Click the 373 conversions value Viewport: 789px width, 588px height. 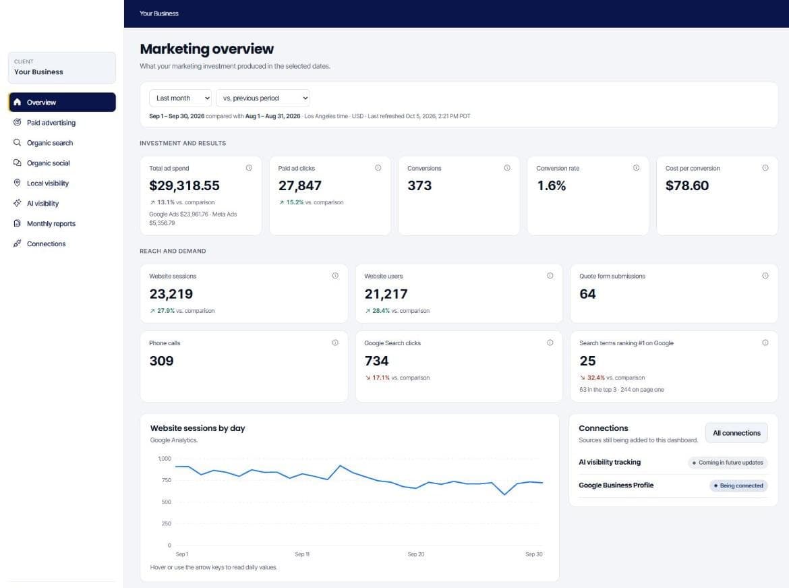[x=419, y=185]
